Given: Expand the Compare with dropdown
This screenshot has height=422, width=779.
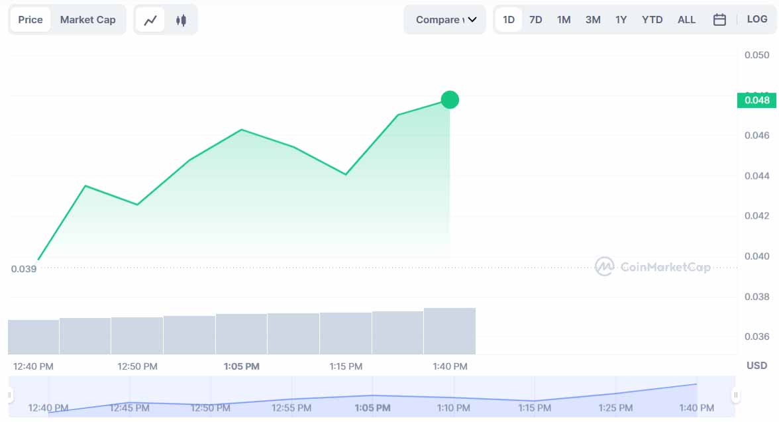Looking at the screenshot, I should click(x=444, y=20).
